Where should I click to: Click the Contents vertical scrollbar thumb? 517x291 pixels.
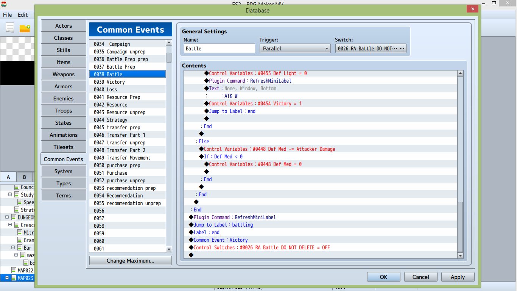point(460,227)
